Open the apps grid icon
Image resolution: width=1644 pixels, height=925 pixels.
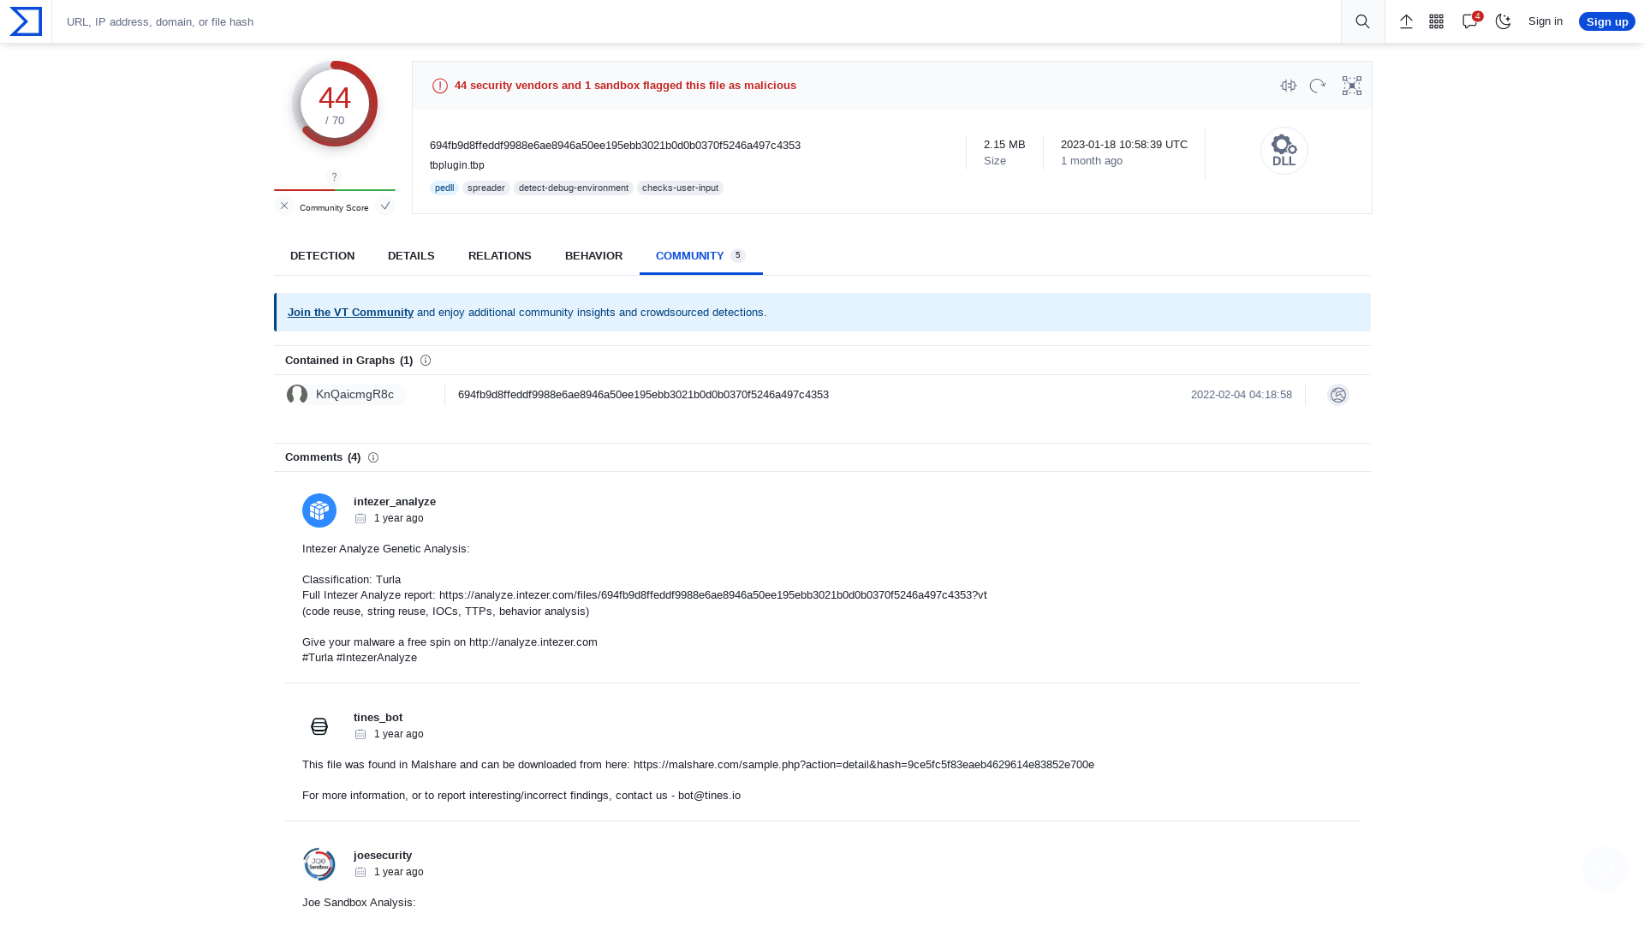click(1437, 21)
